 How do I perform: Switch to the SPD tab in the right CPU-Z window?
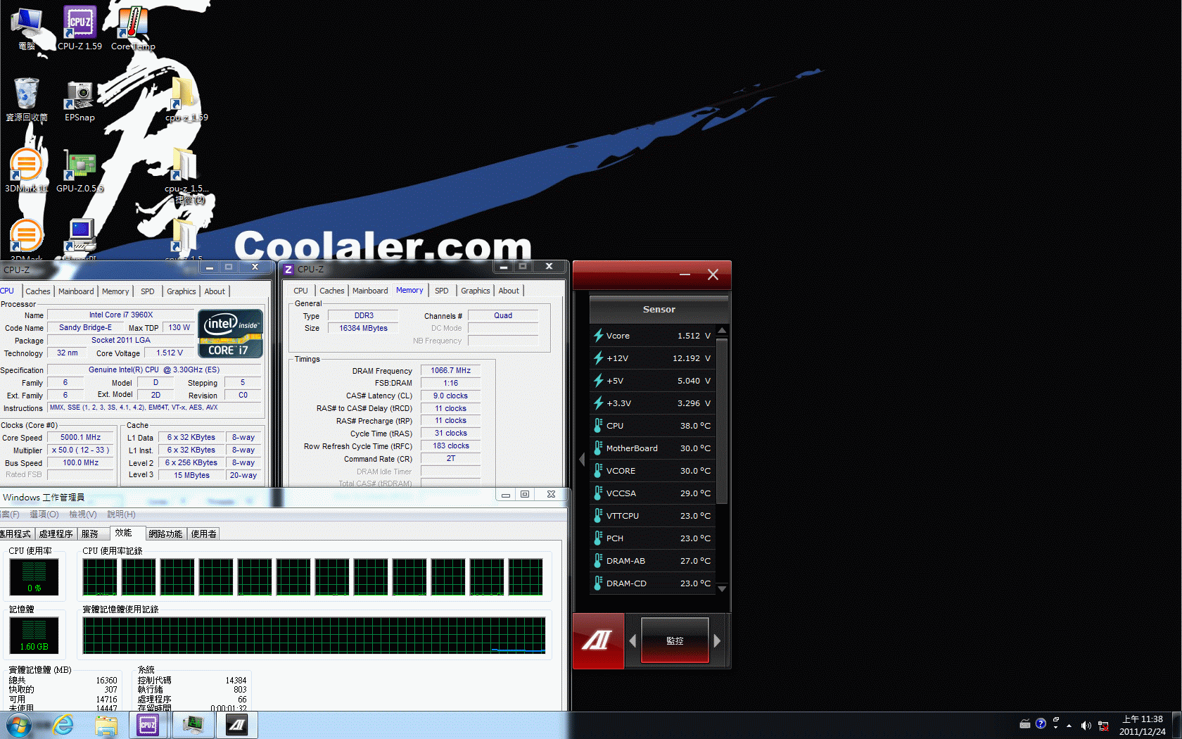tap(442, 291)
